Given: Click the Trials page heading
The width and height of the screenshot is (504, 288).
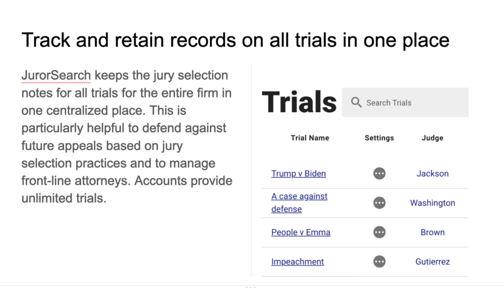Looking at the screenshot, I should [x=299, y=102].
